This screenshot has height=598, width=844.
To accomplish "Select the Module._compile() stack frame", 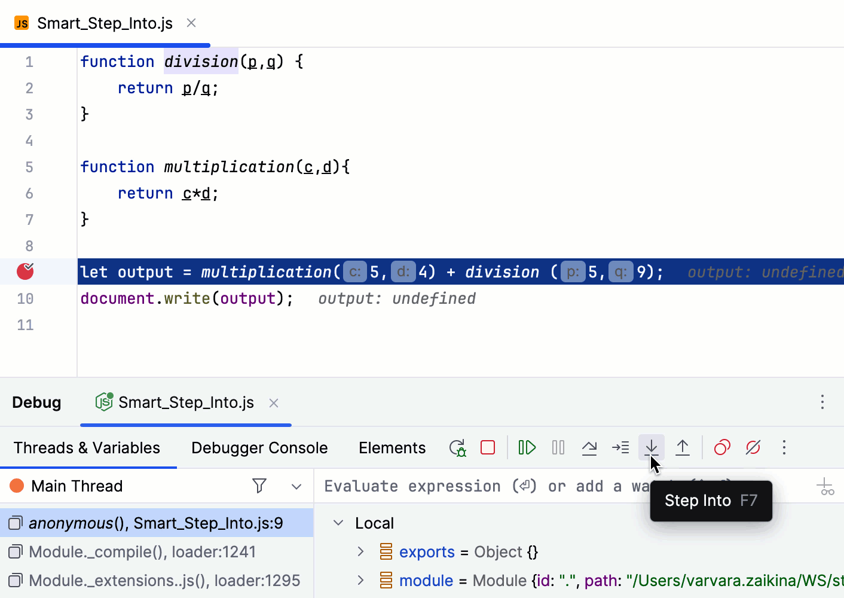I will (x=142, y=551).
